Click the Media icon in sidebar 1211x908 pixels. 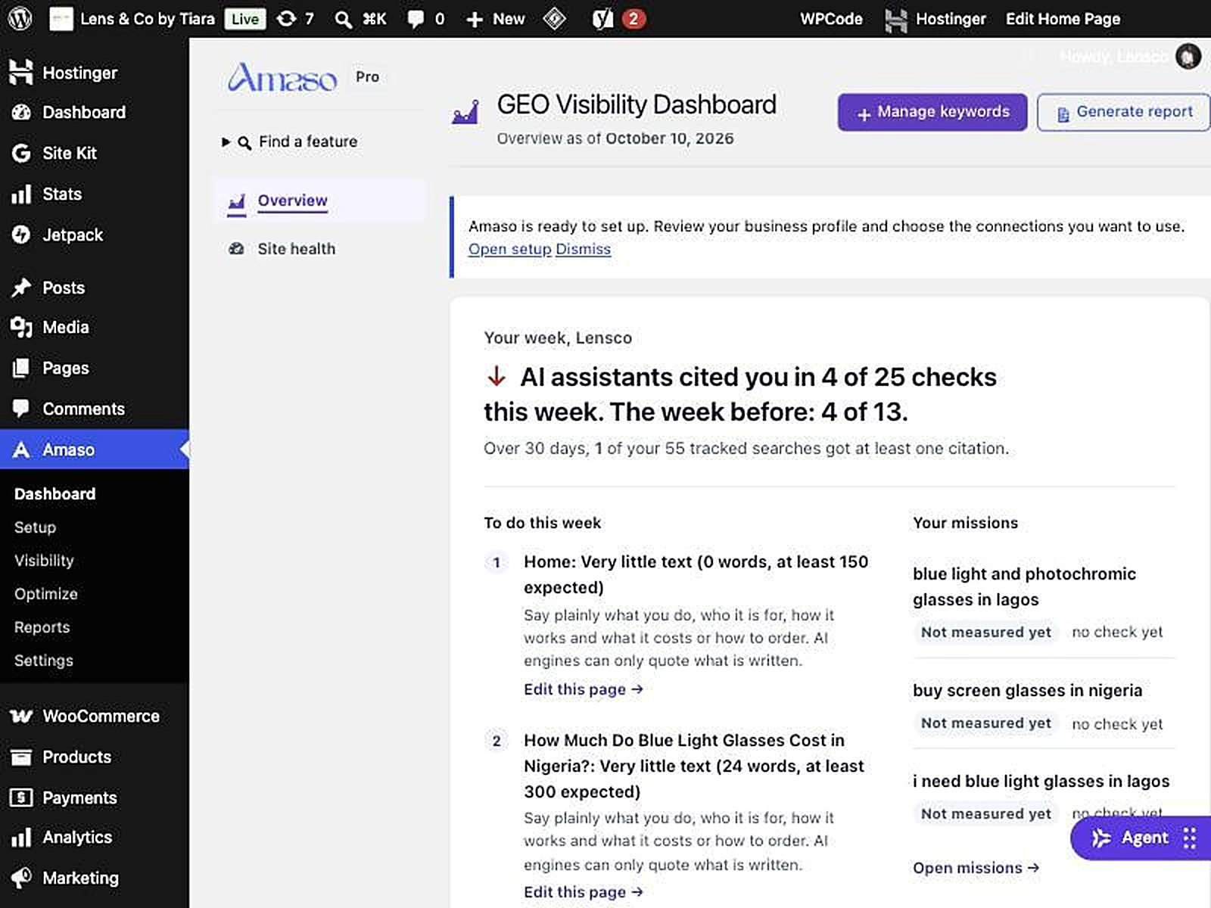tap(21, 327)
